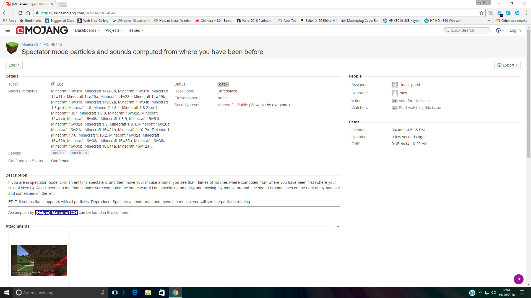This screenshot has width=531, height=298.
Task: Bookmark page with the star icon
Action: (481, 13)
